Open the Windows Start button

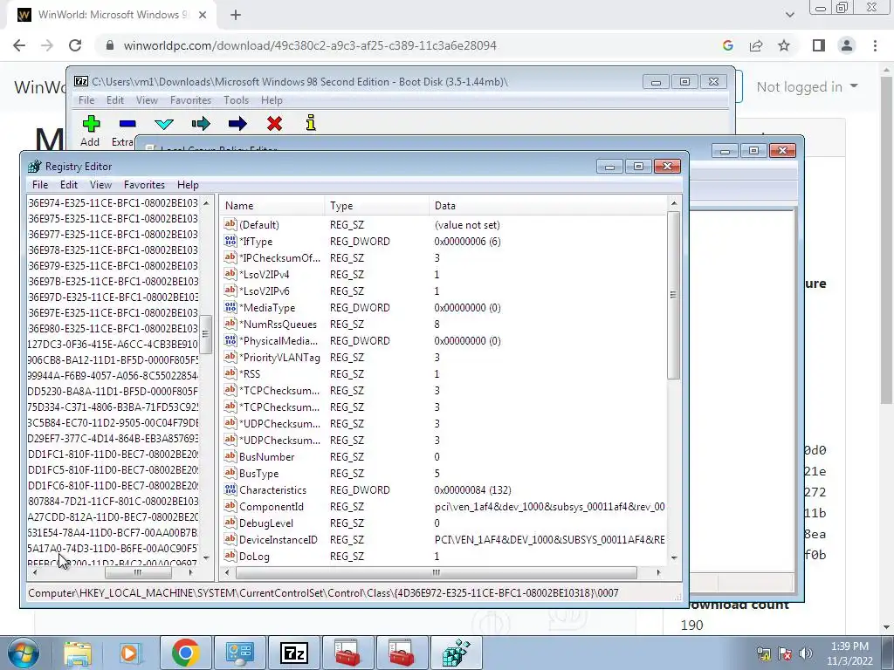point(24,653)
